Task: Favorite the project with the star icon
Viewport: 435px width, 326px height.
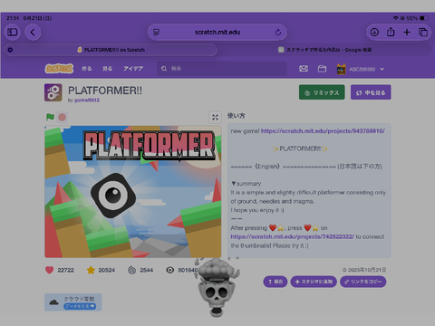Action: pos(91,270)
